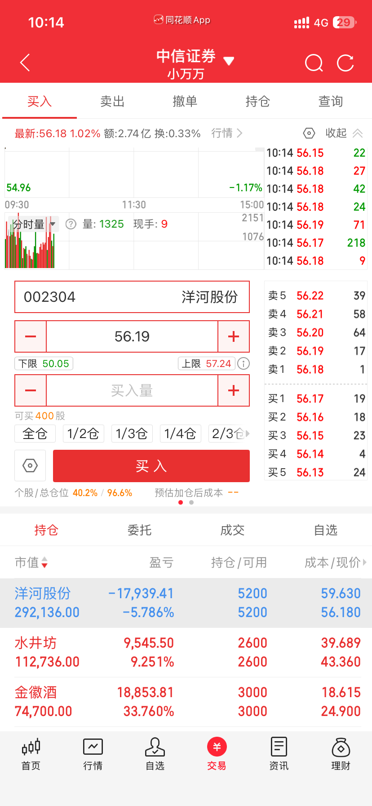This screenshot has width=372, height=806.
Task: Switch to 卖出 tab
Action: 112,101
